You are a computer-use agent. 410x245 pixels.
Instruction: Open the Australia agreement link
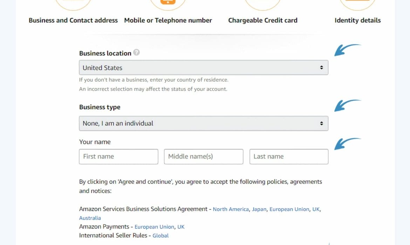(90, 218)
